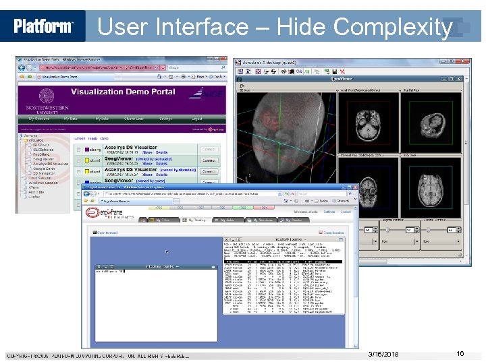Click Firefox entry in Services tree
The width and height of the screenshot is (486, 364).
(34, 197)
